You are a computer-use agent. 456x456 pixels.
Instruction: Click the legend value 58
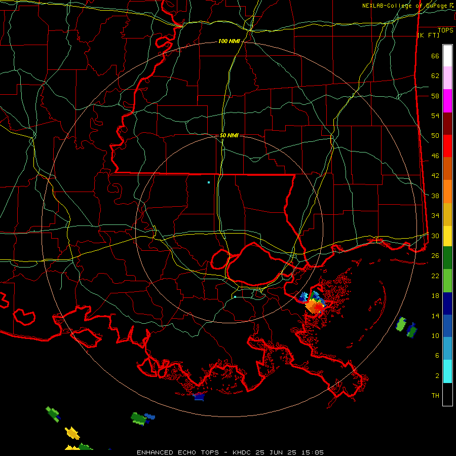[435, 96]
